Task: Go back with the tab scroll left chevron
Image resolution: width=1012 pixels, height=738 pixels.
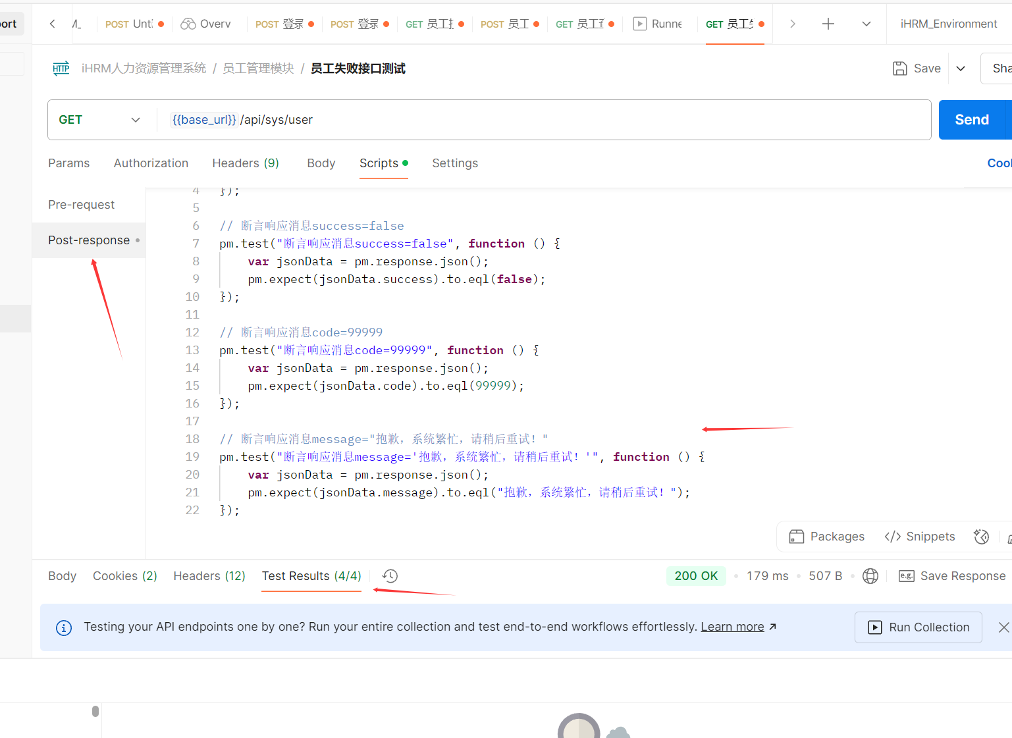Action: 53,24
